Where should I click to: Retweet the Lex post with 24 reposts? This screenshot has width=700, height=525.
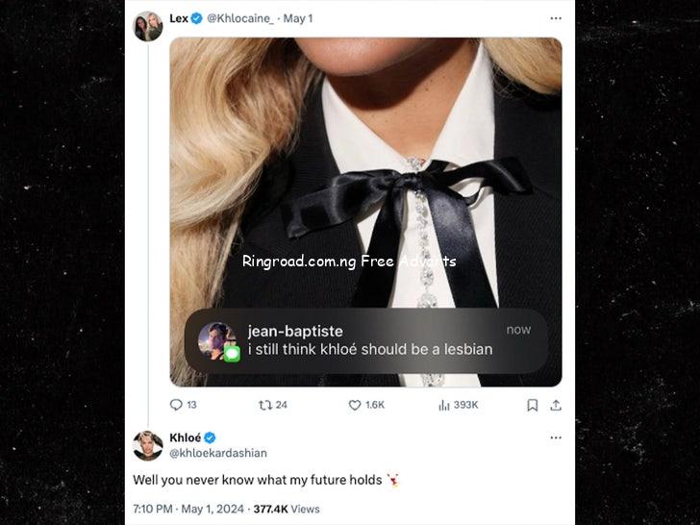click(x=265, y=405)
